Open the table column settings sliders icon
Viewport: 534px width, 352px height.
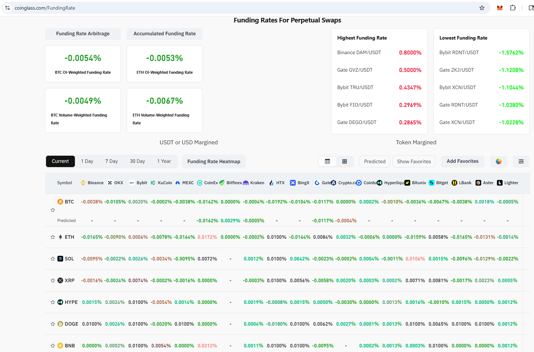(521, 161)
